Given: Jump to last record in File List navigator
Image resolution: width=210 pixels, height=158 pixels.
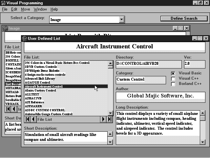Looking at the screenshot, I should (110, 119).
